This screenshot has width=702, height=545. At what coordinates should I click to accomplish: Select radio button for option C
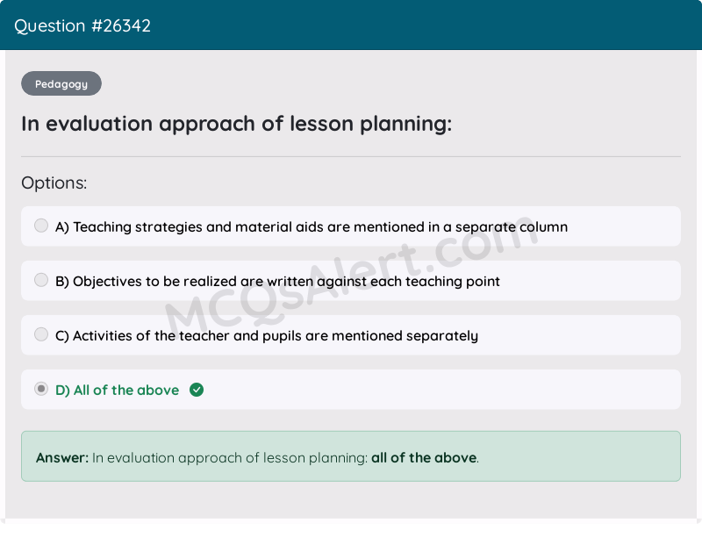(41, 334)
